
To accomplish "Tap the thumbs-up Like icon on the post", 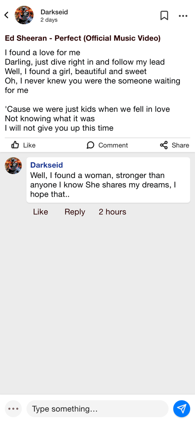I will pyautogui.click(x=15, y=145).
